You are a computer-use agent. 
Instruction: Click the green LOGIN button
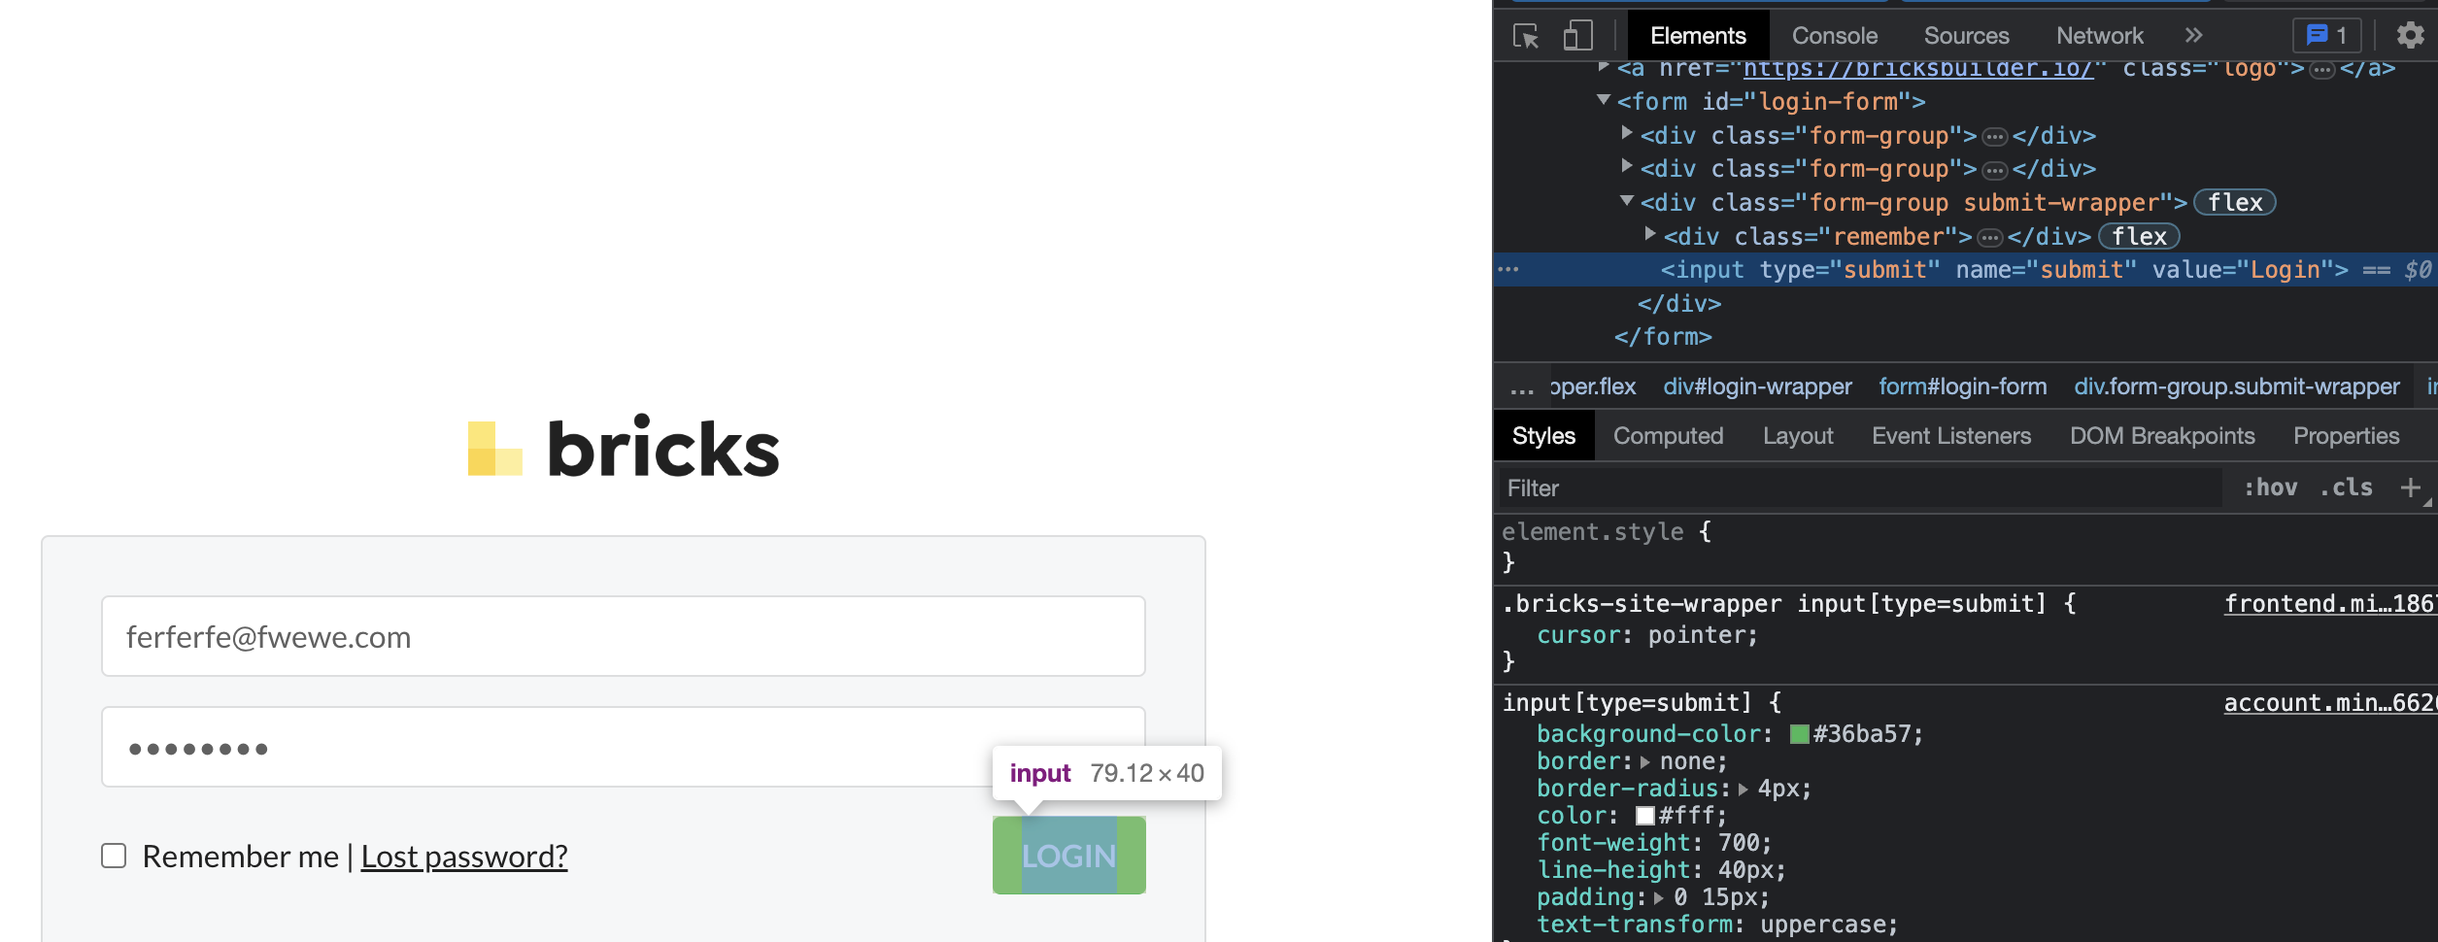[x=1069, y=856]
